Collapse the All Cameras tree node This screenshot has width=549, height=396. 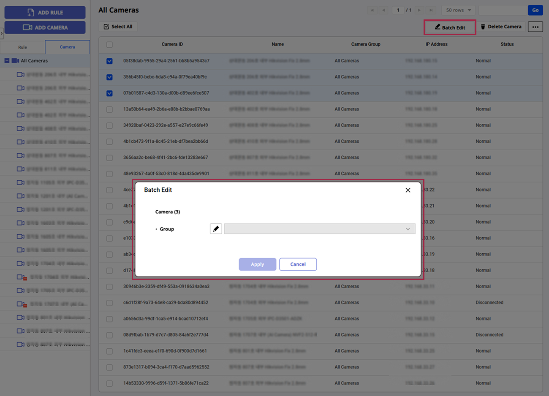pyautogui.click(x=7, y=61)
